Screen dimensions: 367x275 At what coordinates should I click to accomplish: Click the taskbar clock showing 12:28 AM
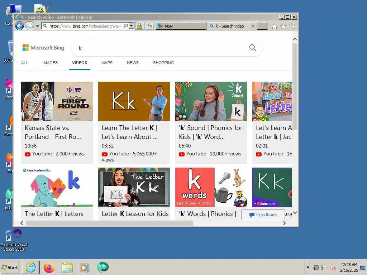click(349, 267)
